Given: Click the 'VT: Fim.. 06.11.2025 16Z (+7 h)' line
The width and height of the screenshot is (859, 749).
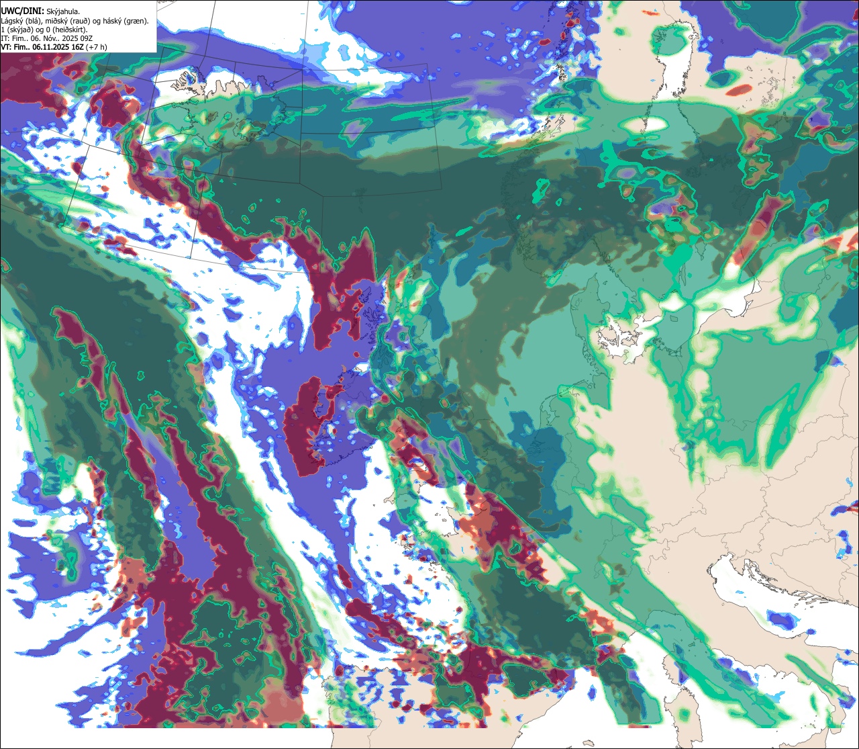Looking at the screenshot, I should tap(54, 47).
